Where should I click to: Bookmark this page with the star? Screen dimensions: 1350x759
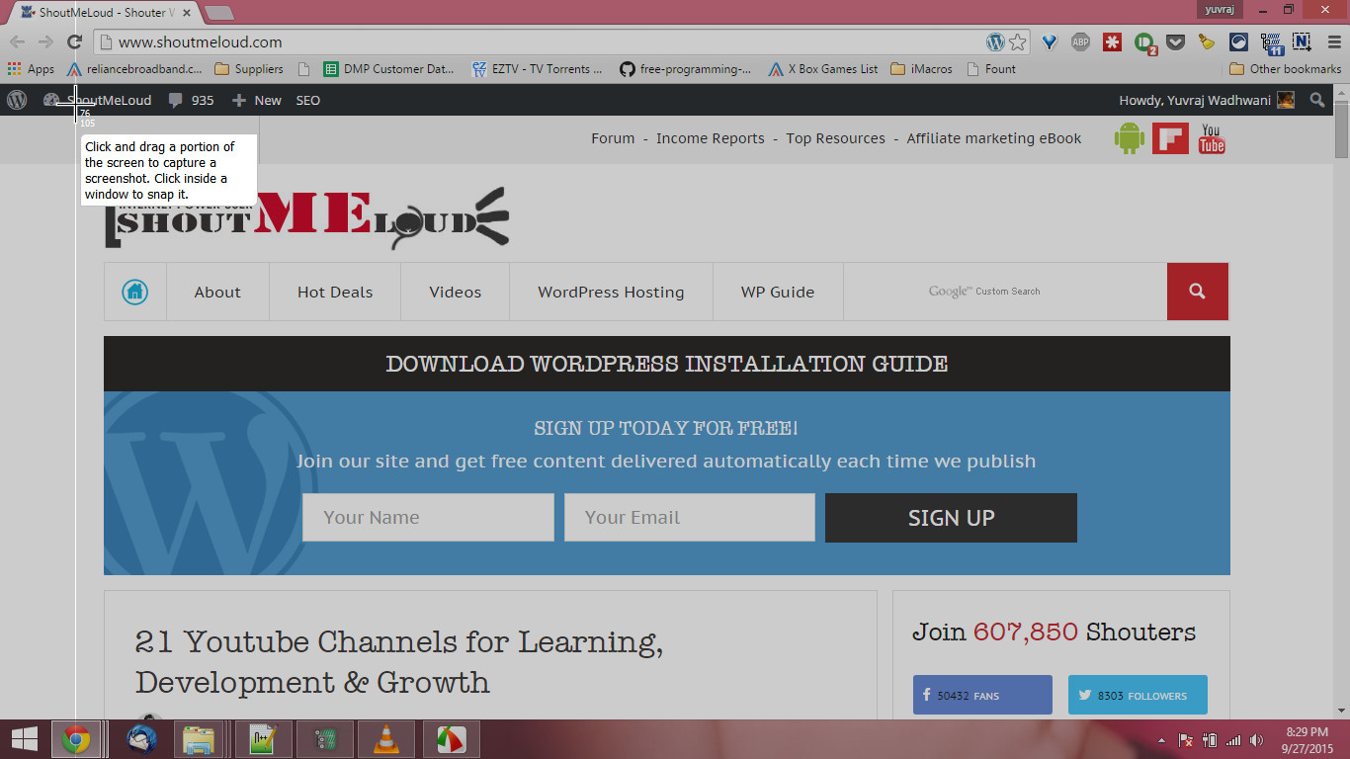[1017, 42]
